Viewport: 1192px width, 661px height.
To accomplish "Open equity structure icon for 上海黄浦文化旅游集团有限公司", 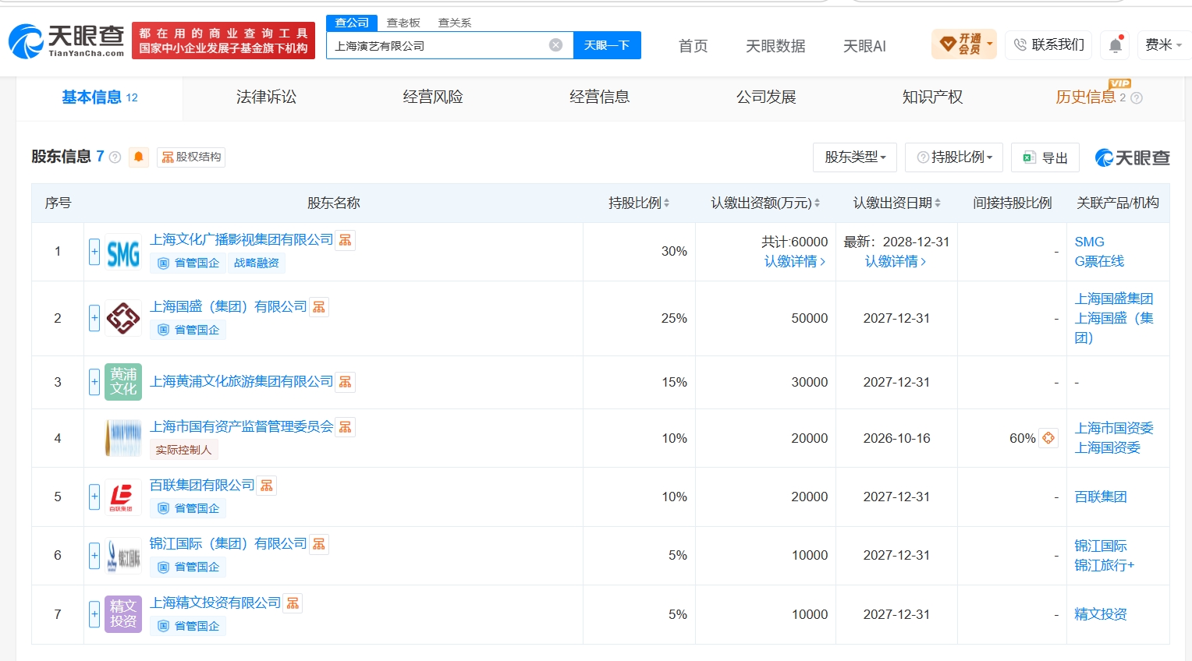I will pyautogui.click(x=345, y=382).
